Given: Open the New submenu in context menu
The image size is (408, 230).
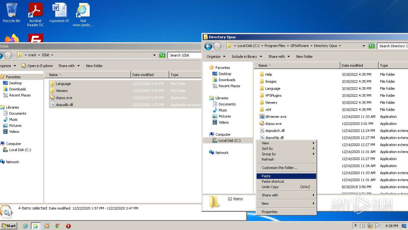Looking at the screenshot, I should tap(286, 203).
